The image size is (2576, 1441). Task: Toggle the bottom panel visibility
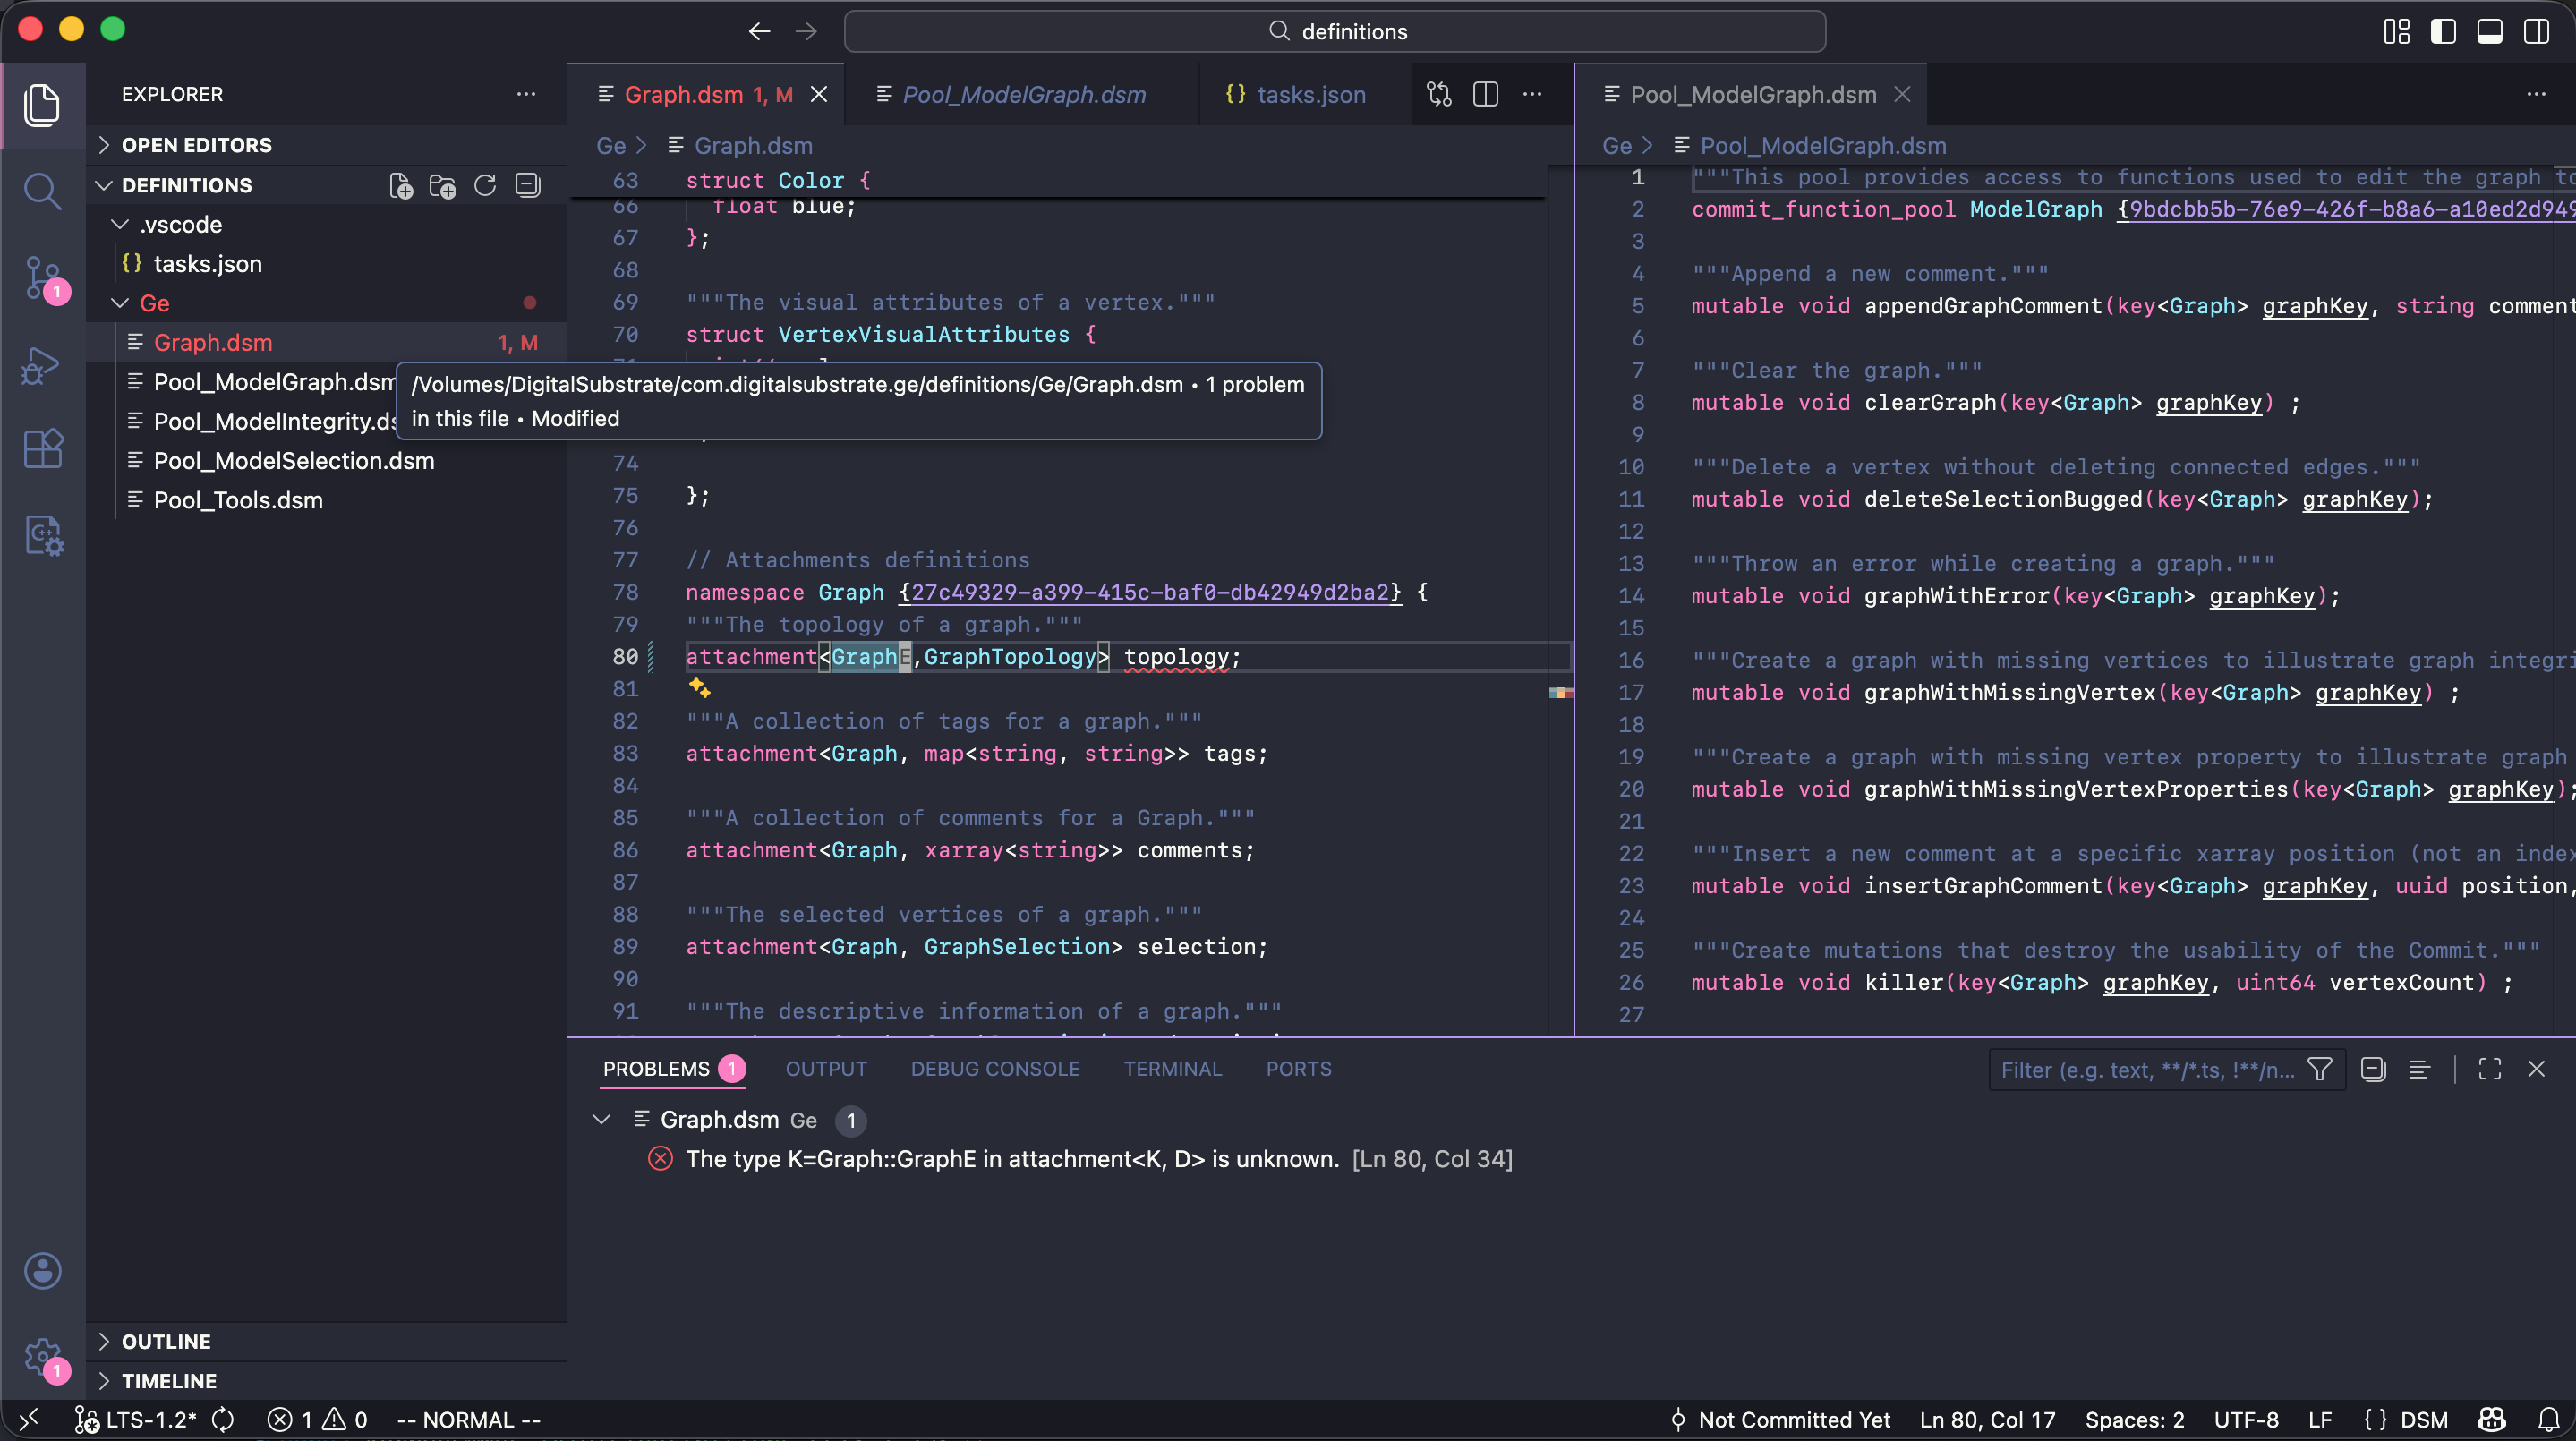2489,31
